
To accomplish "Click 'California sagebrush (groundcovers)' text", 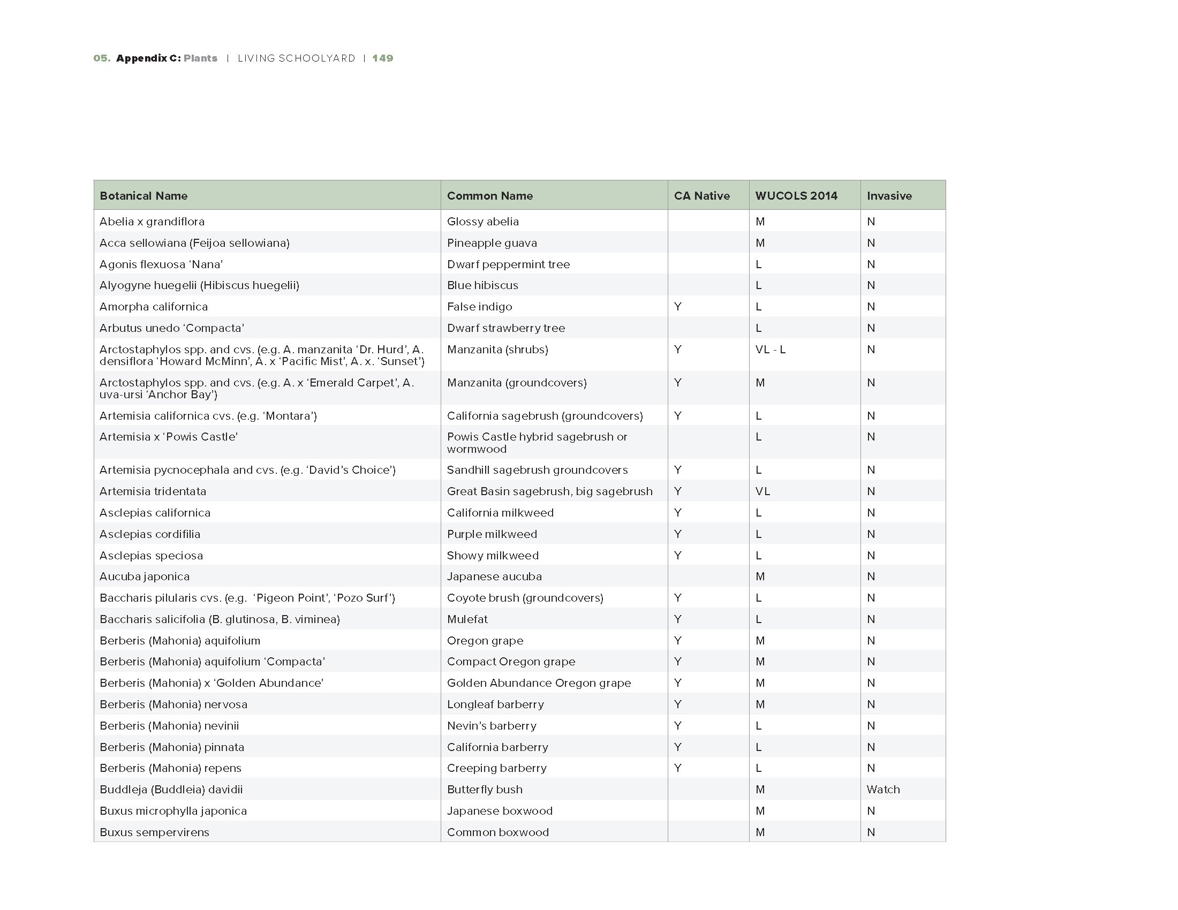I will tap(545, 415).
